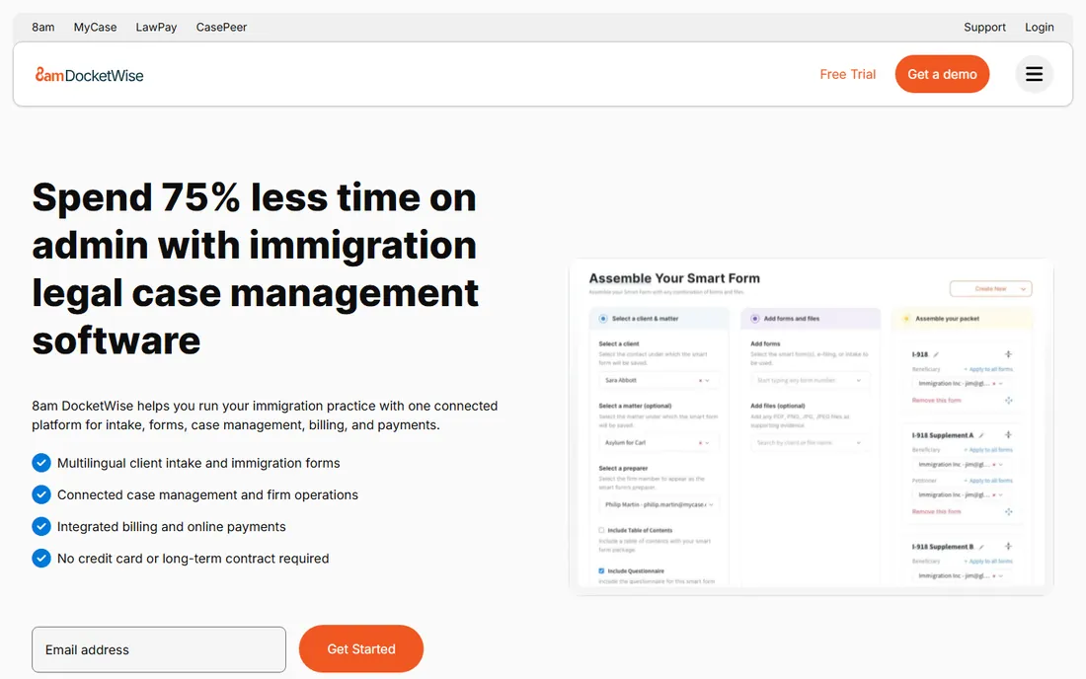Click 'Multilingual client intake and immigration forms' text
This screenshot has height=679, width=1086.
(198, 463)
